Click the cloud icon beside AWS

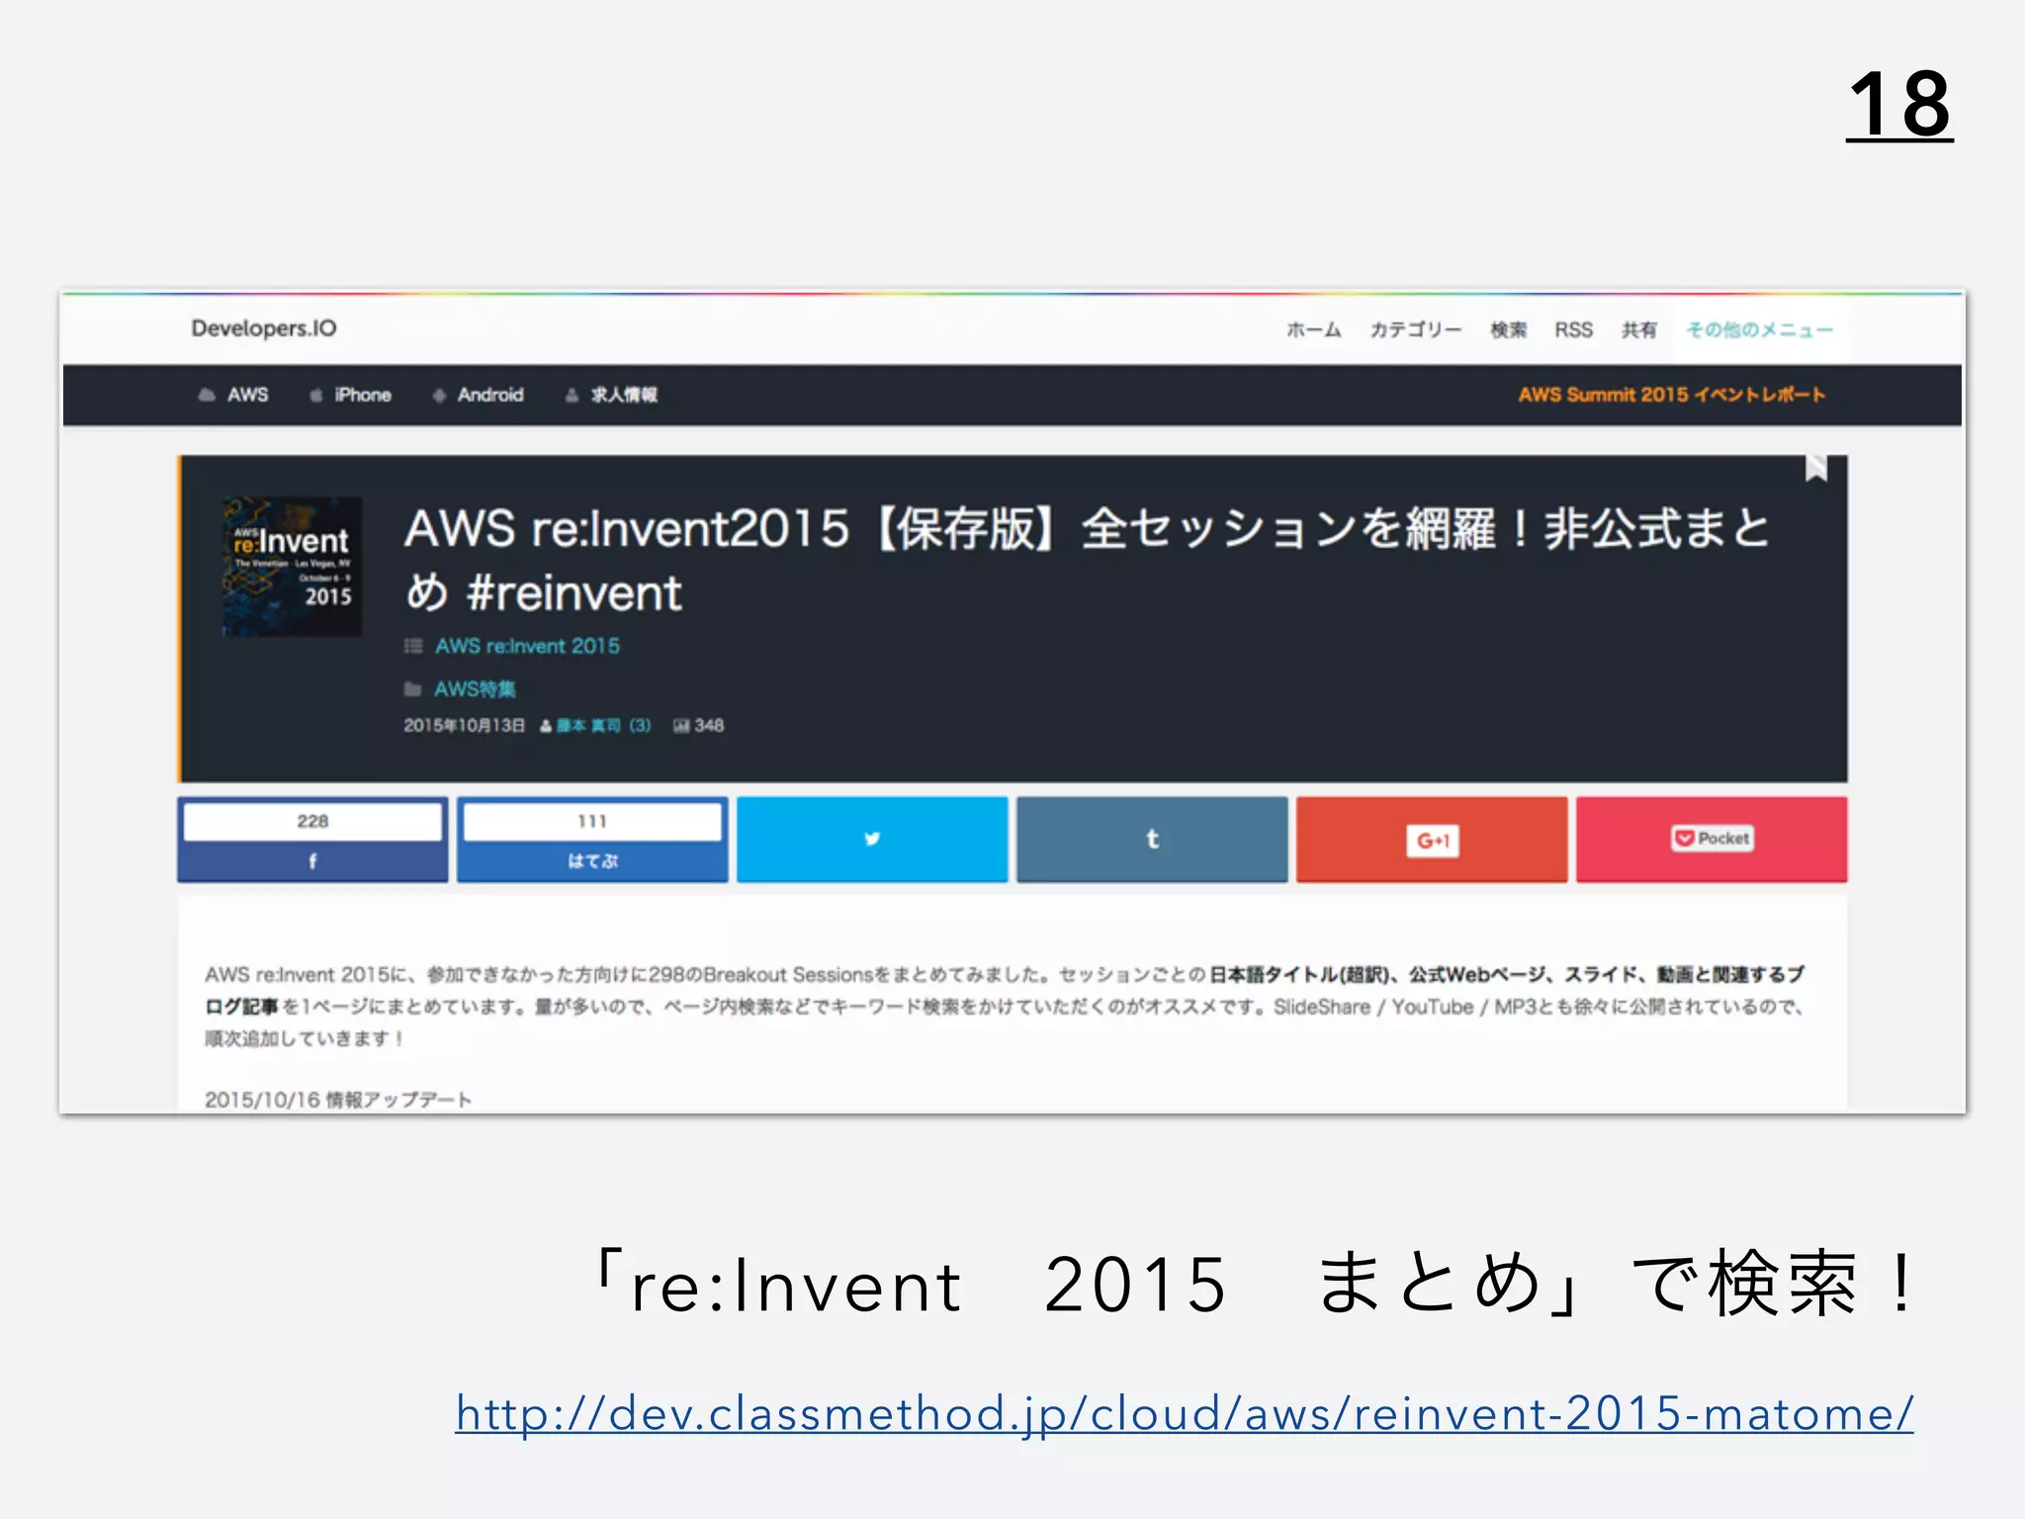(x=207, y=395)
